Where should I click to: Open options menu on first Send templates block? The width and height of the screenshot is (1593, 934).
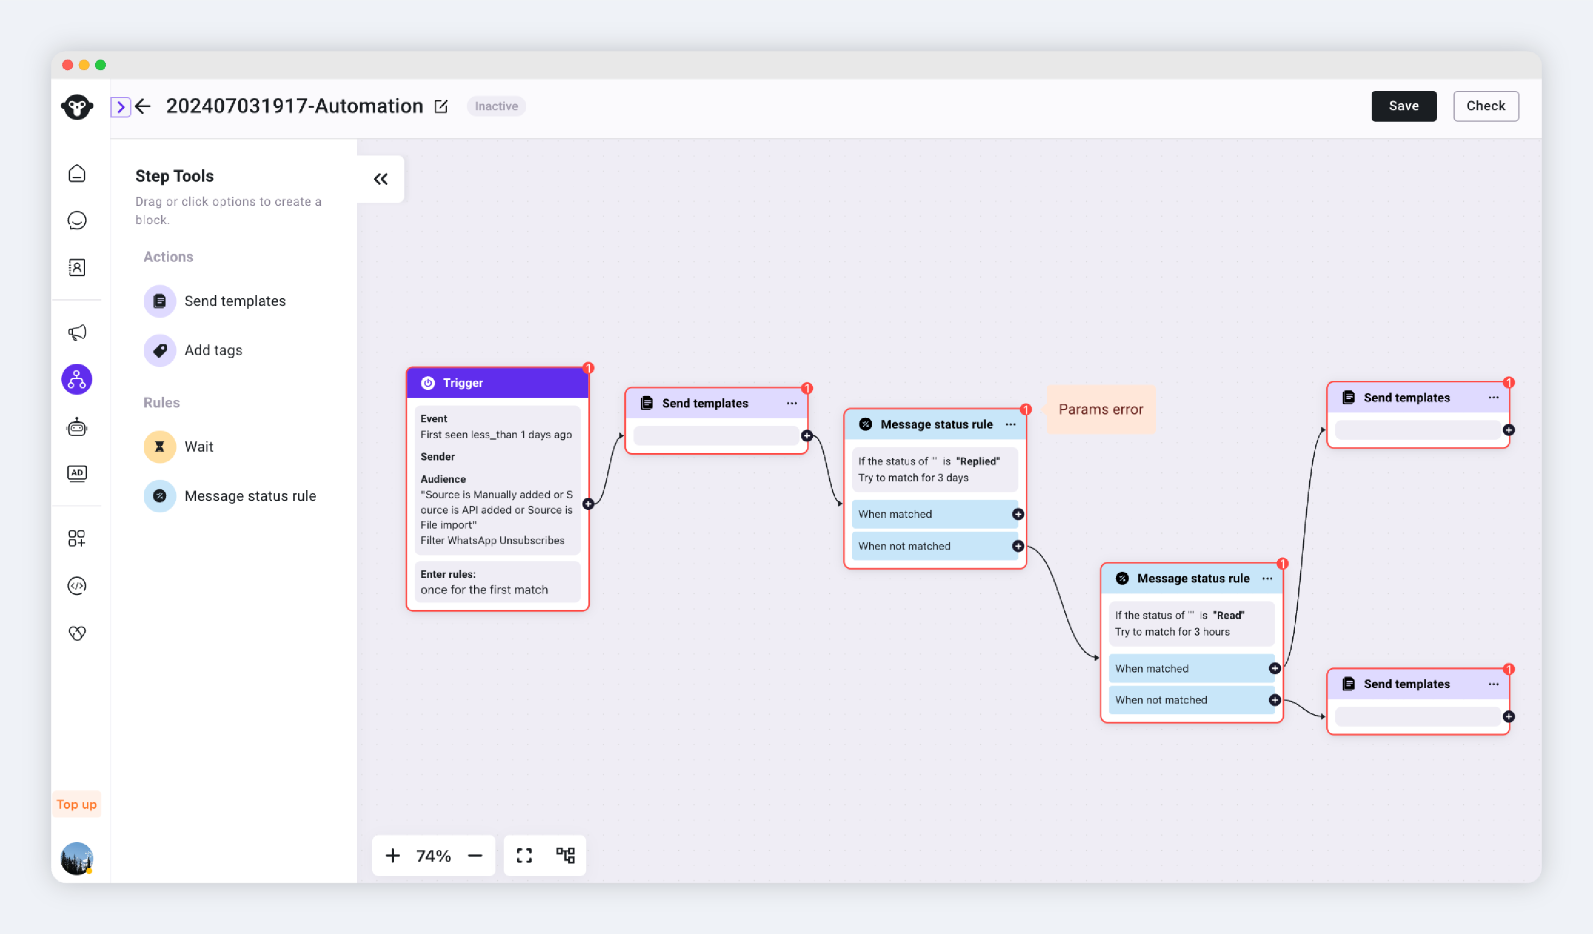click(x=792, y=403)
